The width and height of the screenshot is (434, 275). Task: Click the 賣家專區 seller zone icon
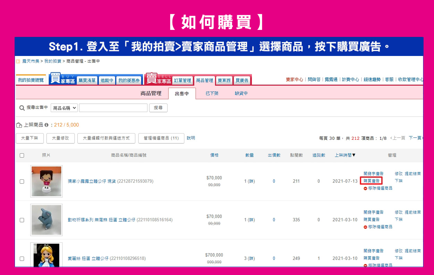pyautogui.click(x=158, y=79)
